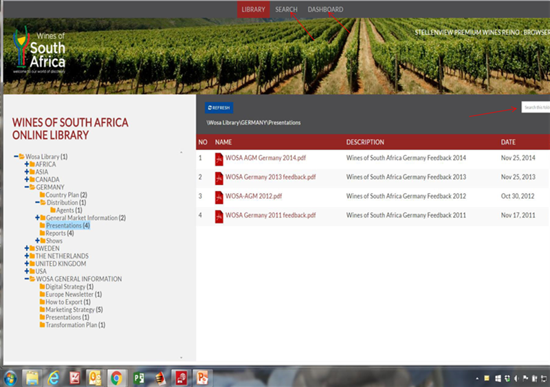Expand the ASIA folder
The width and height of the screenshot is (550, 387).
tap(27, 172)
